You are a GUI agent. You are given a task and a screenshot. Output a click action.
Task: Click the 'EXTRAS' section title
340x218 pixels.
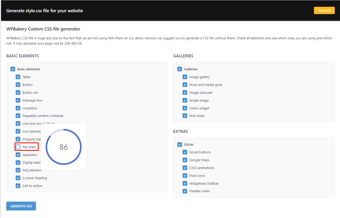click(x=181, y=131)
